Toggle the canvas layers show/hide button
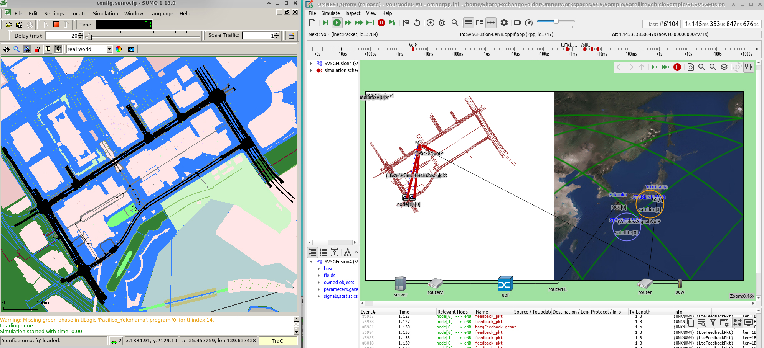 (x=724, y=67)
